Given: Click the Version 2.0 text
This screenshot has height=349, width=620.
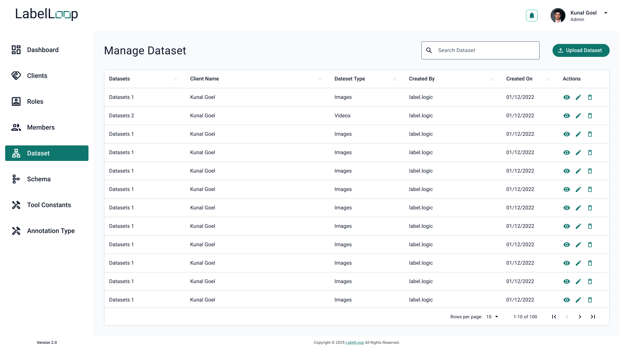Looking at the screenshot, I should (x=47, y=343).
